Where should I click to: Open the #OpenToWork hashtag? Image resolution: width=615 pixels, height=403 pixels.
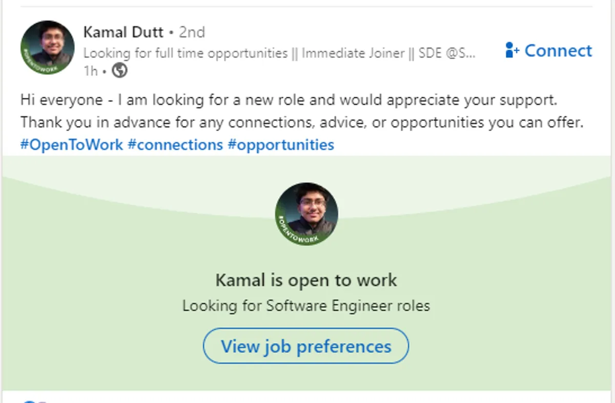pyautogui.click(x=72, y=144)
